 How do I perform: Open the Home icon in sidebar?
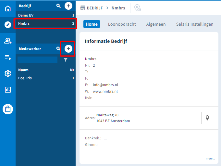(8, 8)
